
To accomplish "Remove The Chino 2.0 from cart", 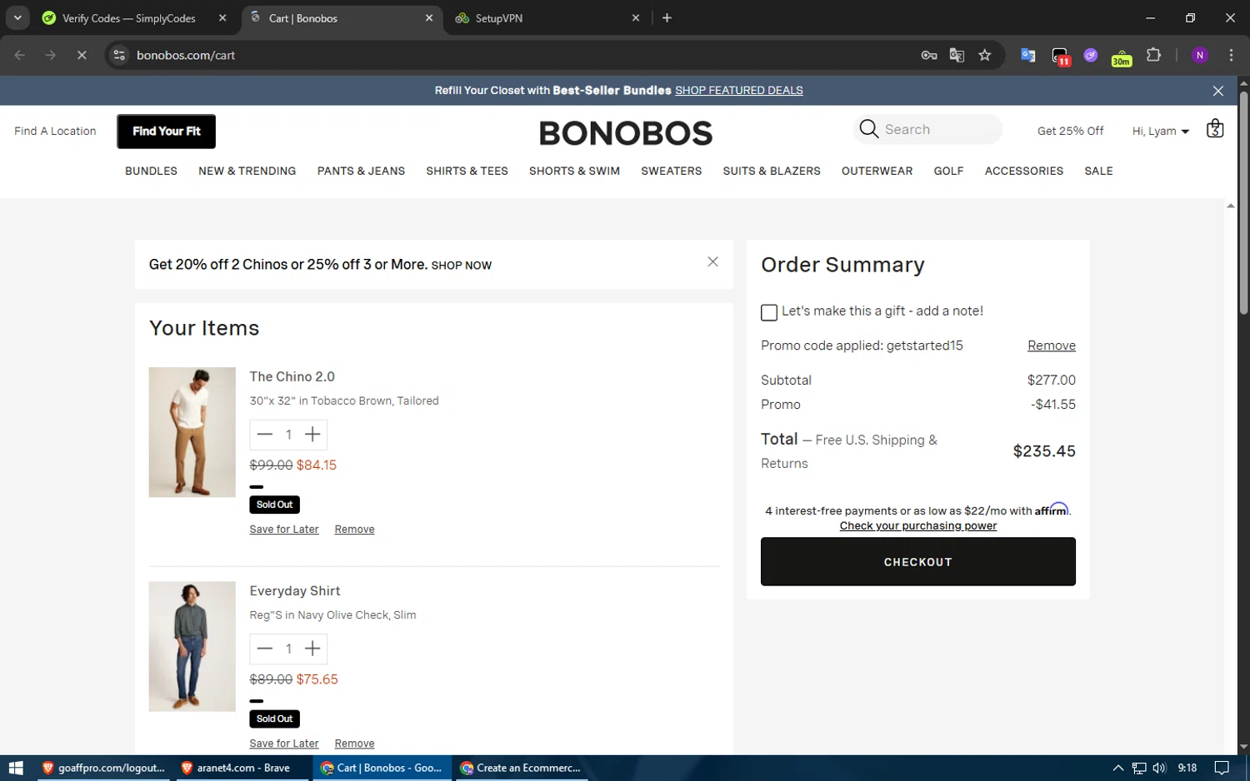I will 354,530.
